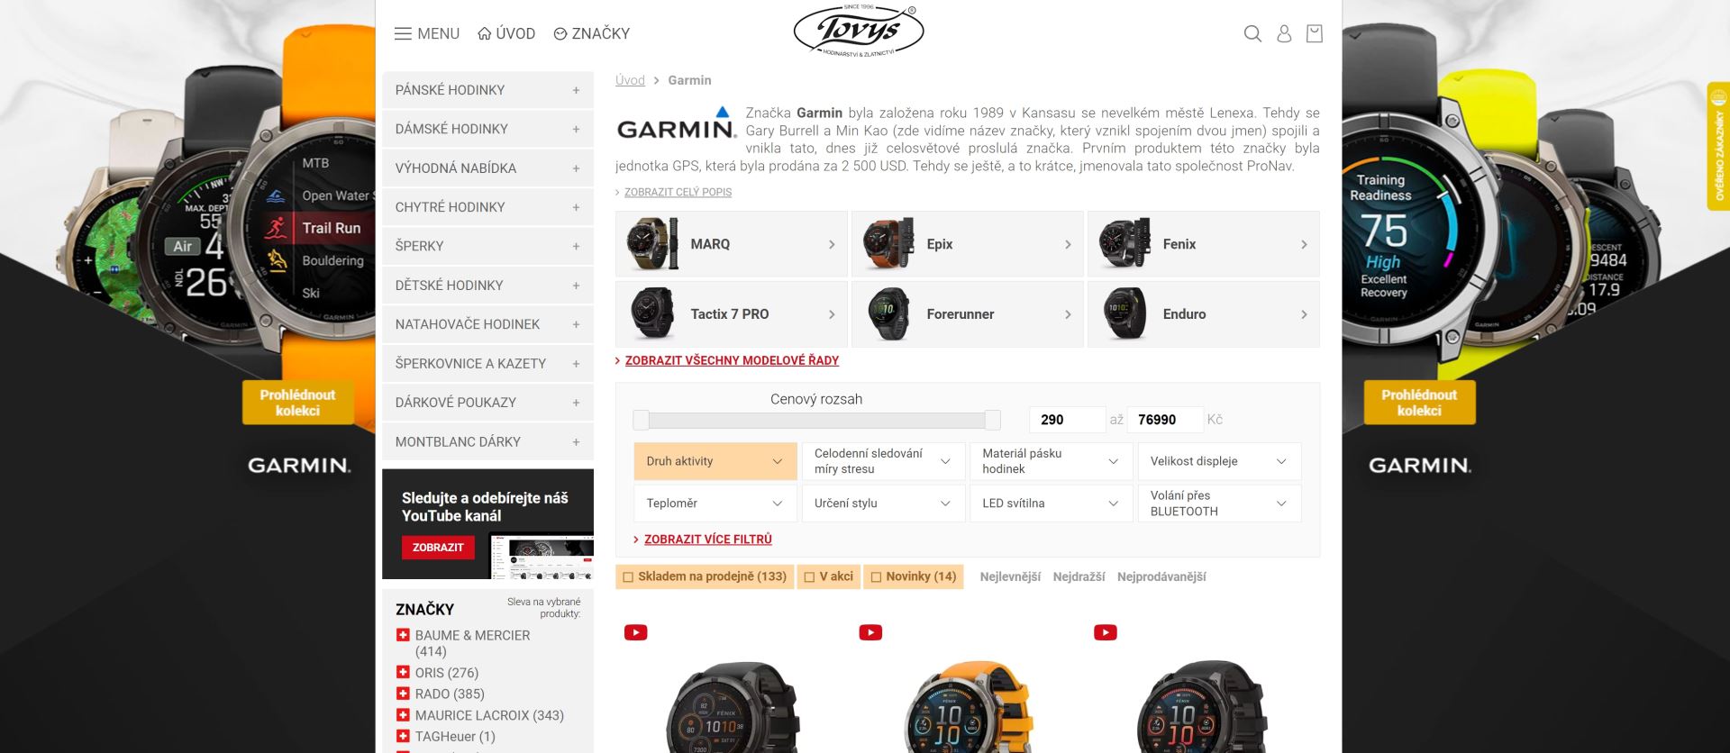Viewport: 1730px width, 753px height.
Task: Enable the Novinky (14) checkbox
Action: pos(876,577)
